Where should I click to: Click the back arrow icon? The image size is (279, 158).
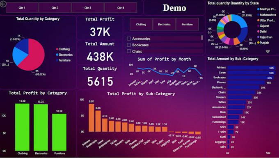coord(3,4)
